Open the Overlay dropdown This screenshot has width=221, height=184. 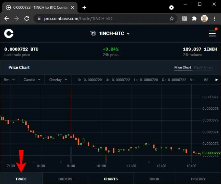point(58,80)
